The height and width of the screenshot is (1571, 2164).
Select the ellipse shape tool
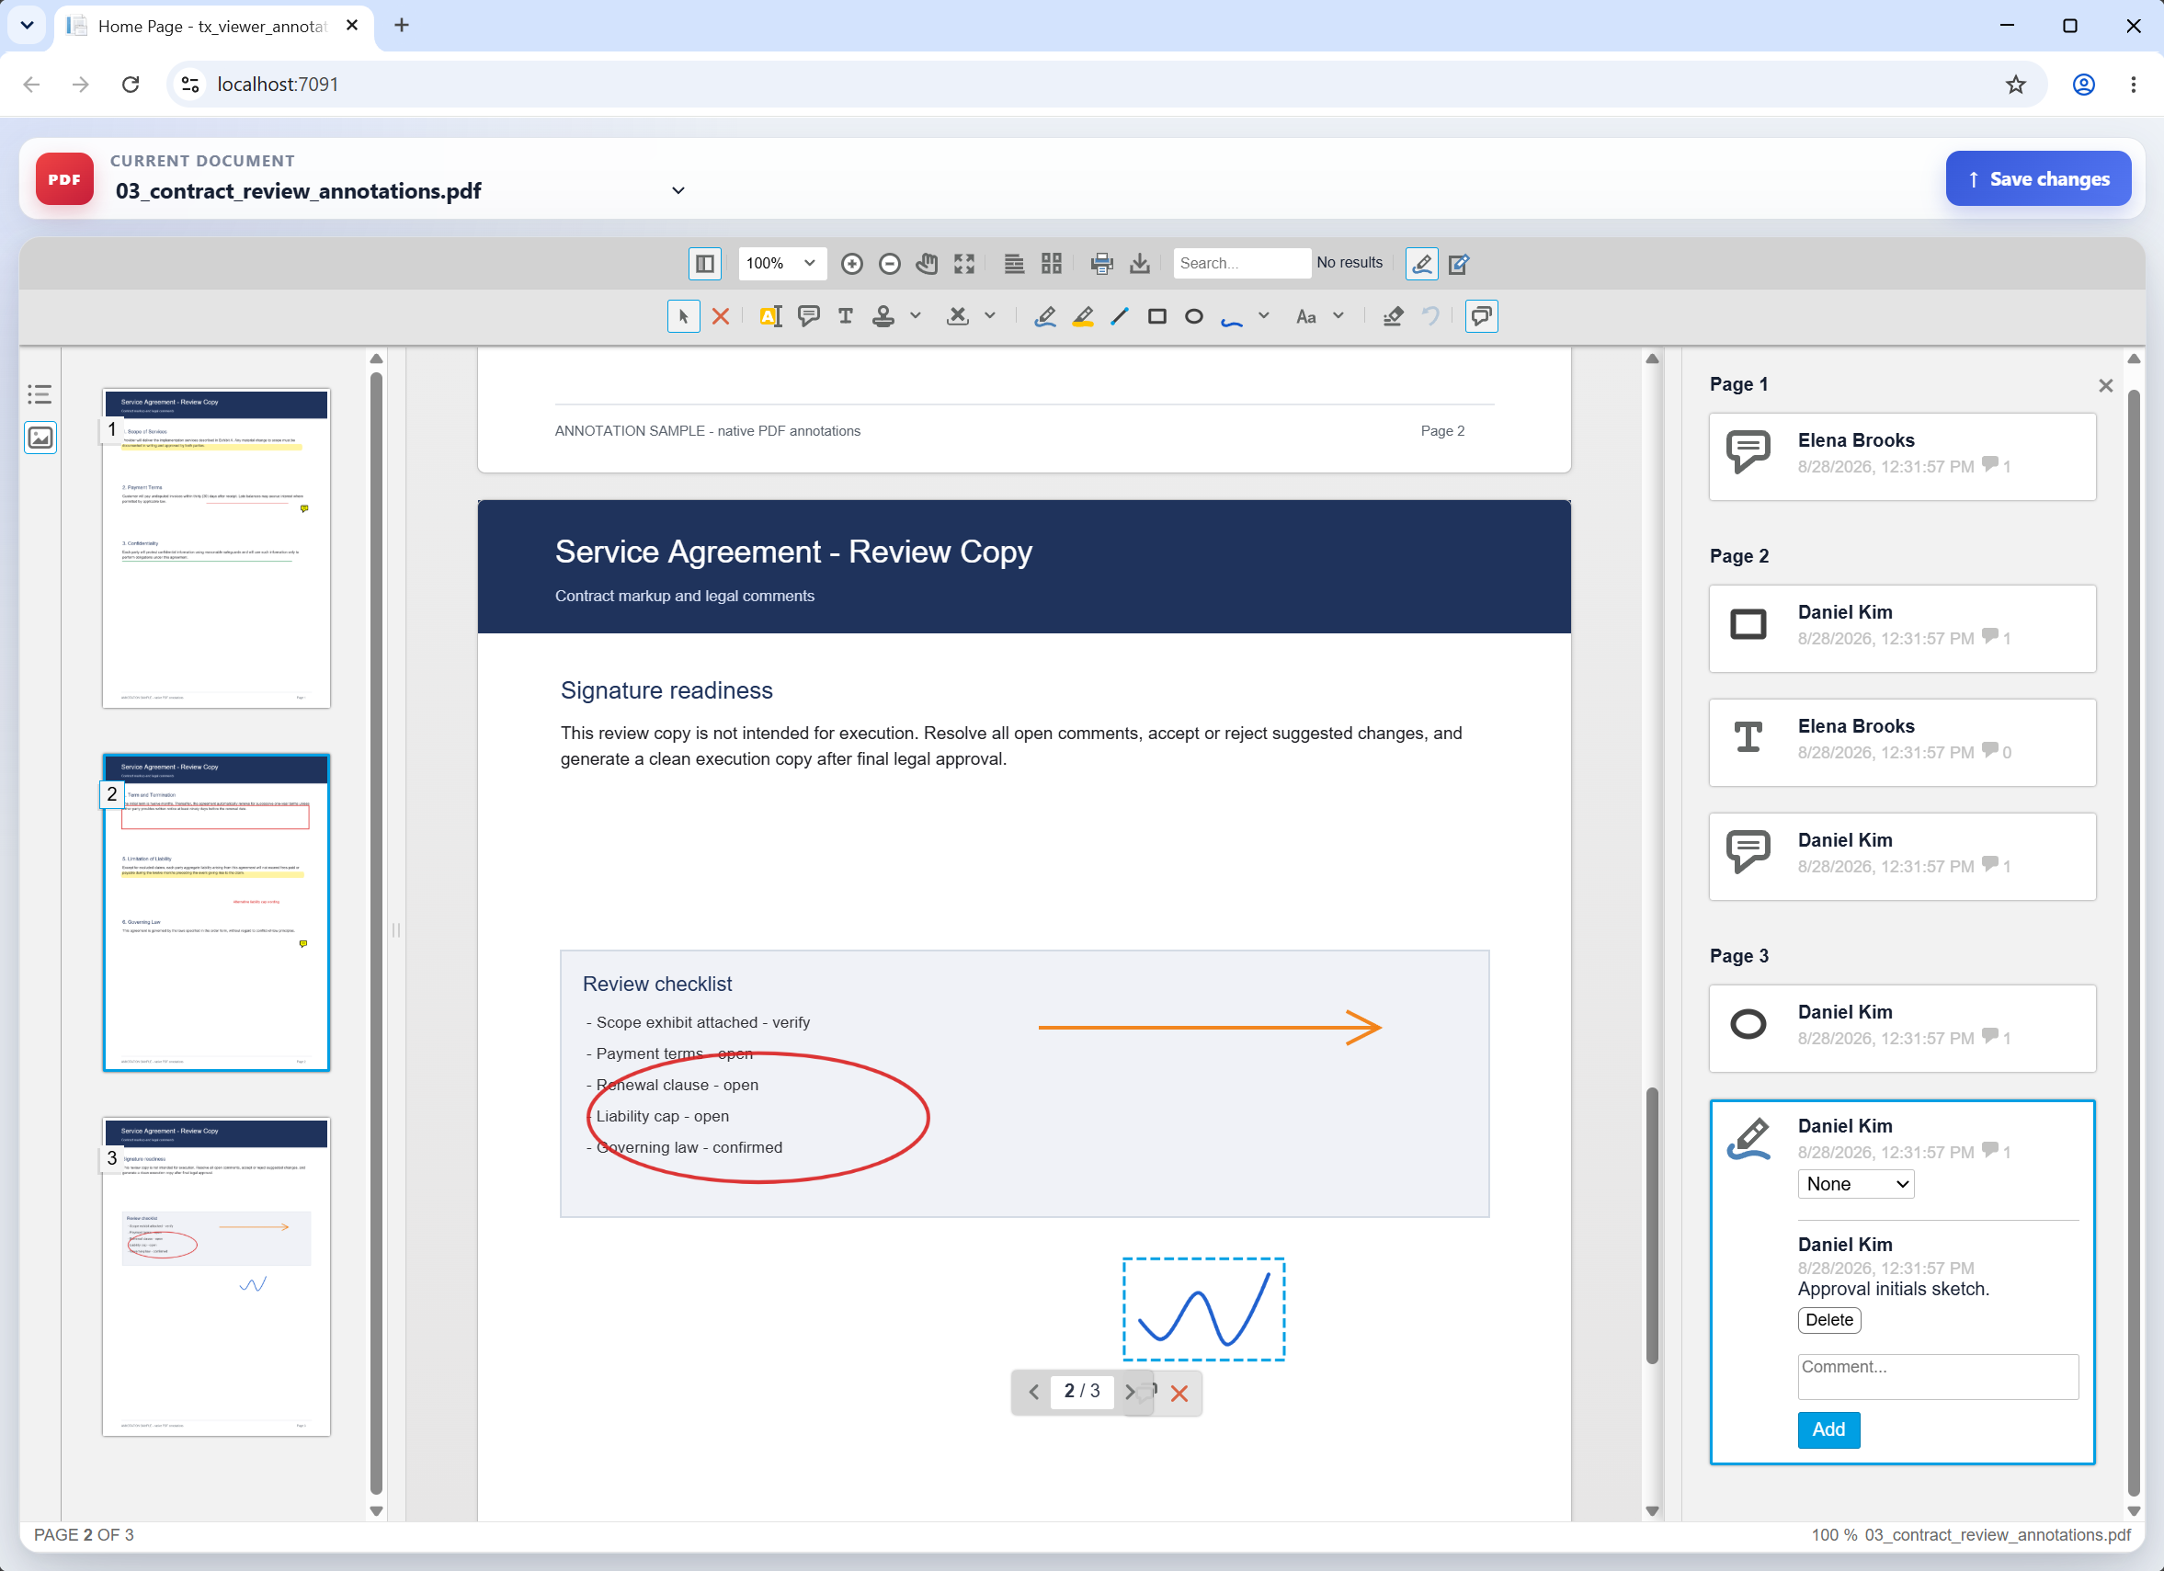click(1193, 316)
